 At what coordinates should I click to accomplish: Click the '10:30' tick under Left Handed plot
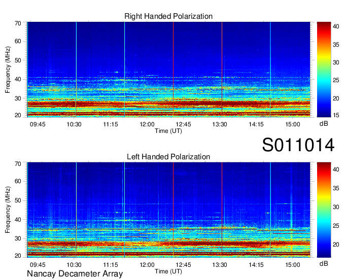coord(74,265)
